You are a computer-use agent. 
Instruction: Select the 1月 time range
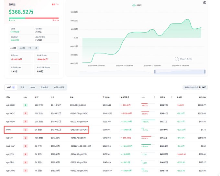coord(36,48)
